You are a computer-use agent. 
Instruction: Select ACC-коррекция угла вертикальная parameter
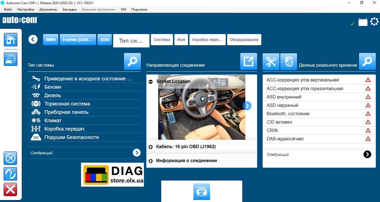[x=319, y=80]
